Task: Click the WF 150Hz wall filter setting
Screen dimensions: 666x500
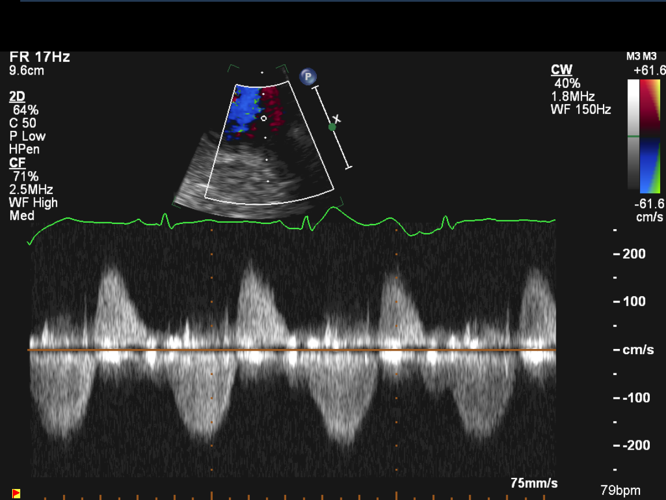Action: [x=580, y=110]
